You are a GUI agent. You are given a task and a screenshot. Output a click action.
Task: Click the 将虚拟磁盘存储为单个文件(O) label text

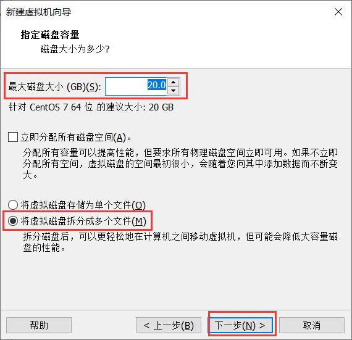[x=83, y=205]
